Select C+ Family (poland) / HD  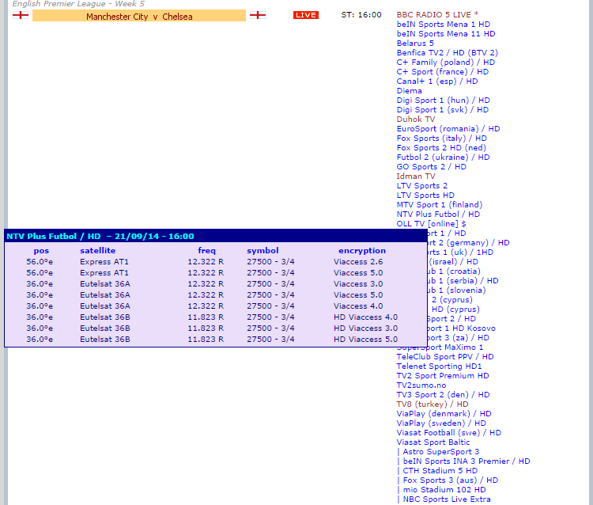pos(445,62)
